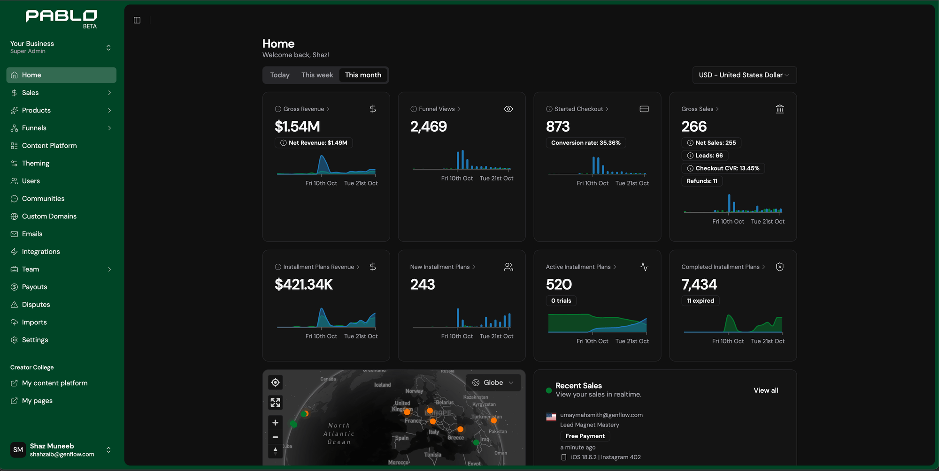Click the map locate-me target icon
This screenshot has width=939, height=471.
tap(275, 382)
